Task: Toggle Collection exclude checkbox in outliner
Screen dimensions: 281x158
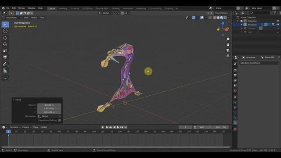Action: (x=241, y=21)
